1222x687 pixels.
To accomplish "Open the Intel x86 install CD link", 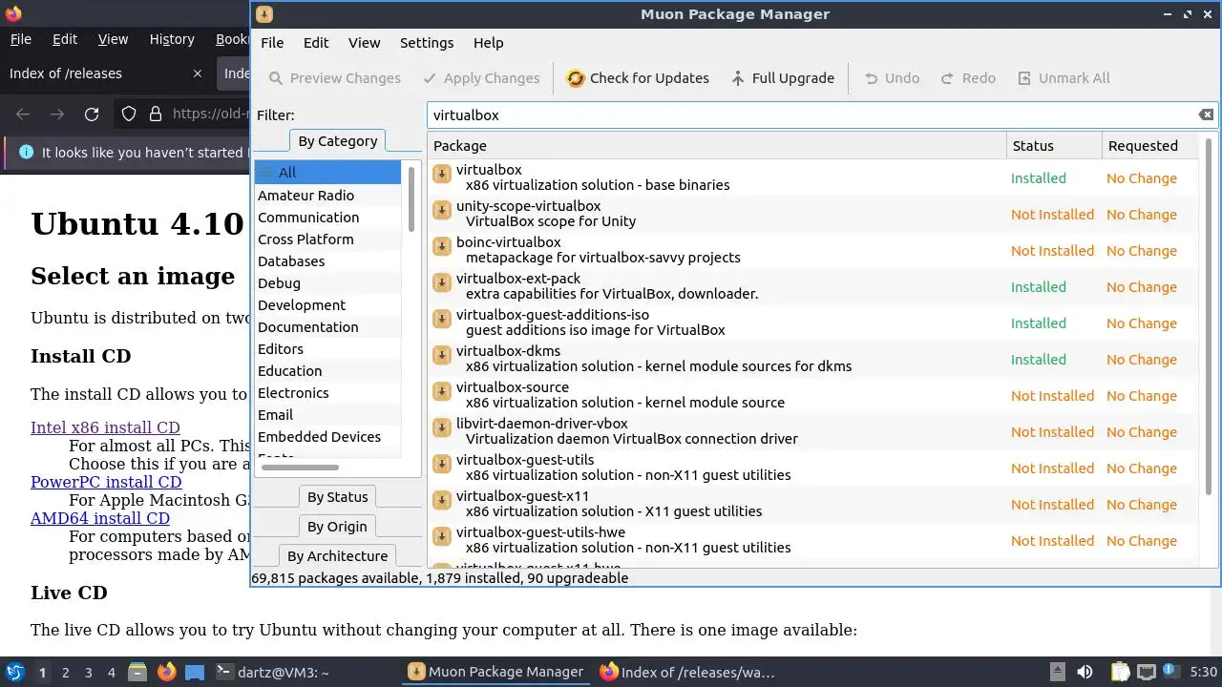I will (x=105, y=427).
